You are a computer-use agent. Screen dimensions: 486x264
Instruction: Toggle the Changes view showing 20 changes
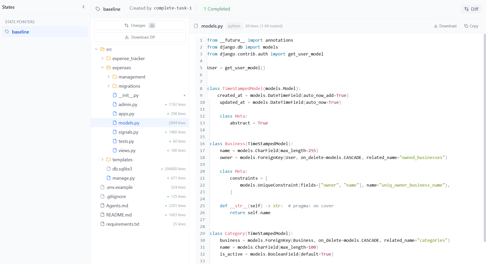coord(140,25)
